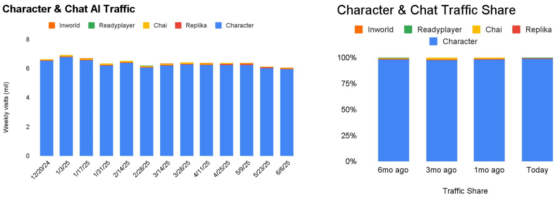Click the blue Character legend swatch, left chart

point(219,25)
